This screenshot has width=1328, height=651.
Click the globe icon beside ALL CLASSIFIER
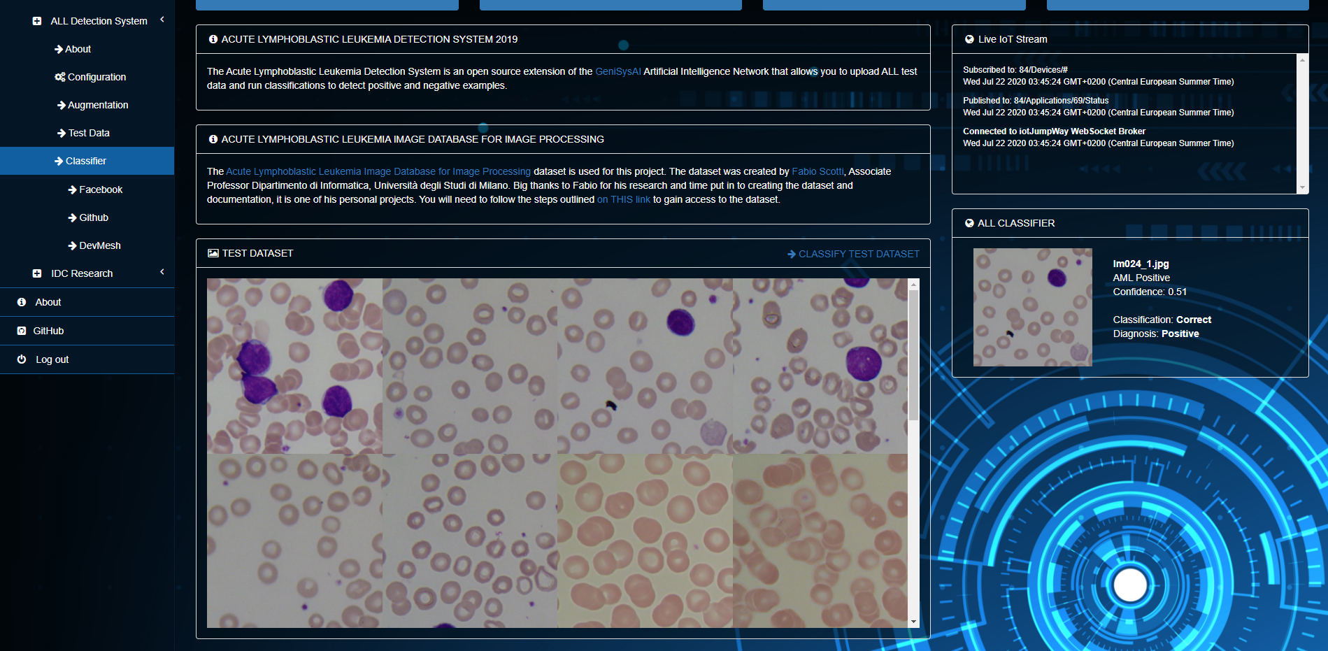coord(969,223)
